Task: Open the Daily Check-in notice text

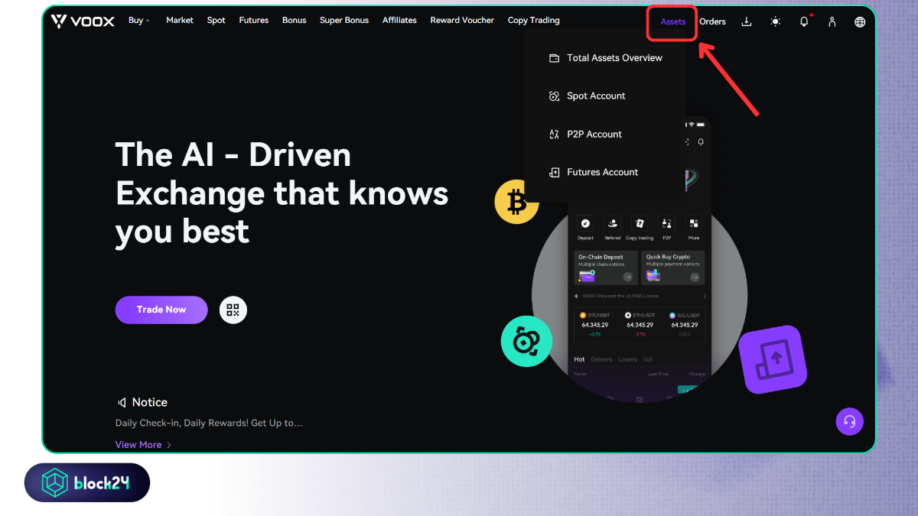Action: pyautogui.click(x=209, y=423)
